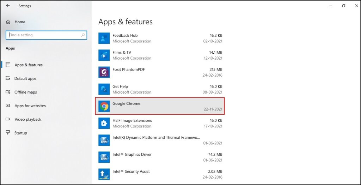Screen dimensions: 361x185
Task: Select the Google Chrome list entry
Action: point(160,106)
